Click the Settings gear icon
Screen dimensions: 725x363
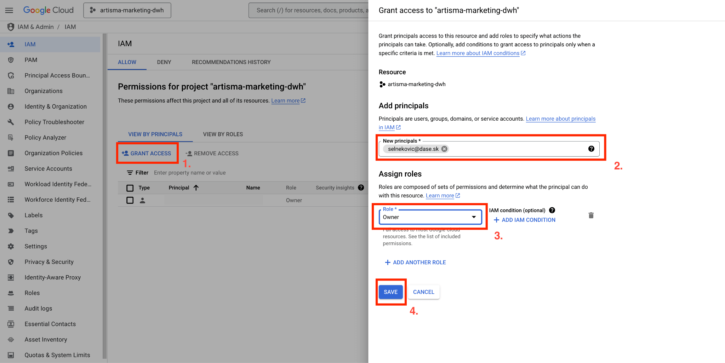coord(11,247)
